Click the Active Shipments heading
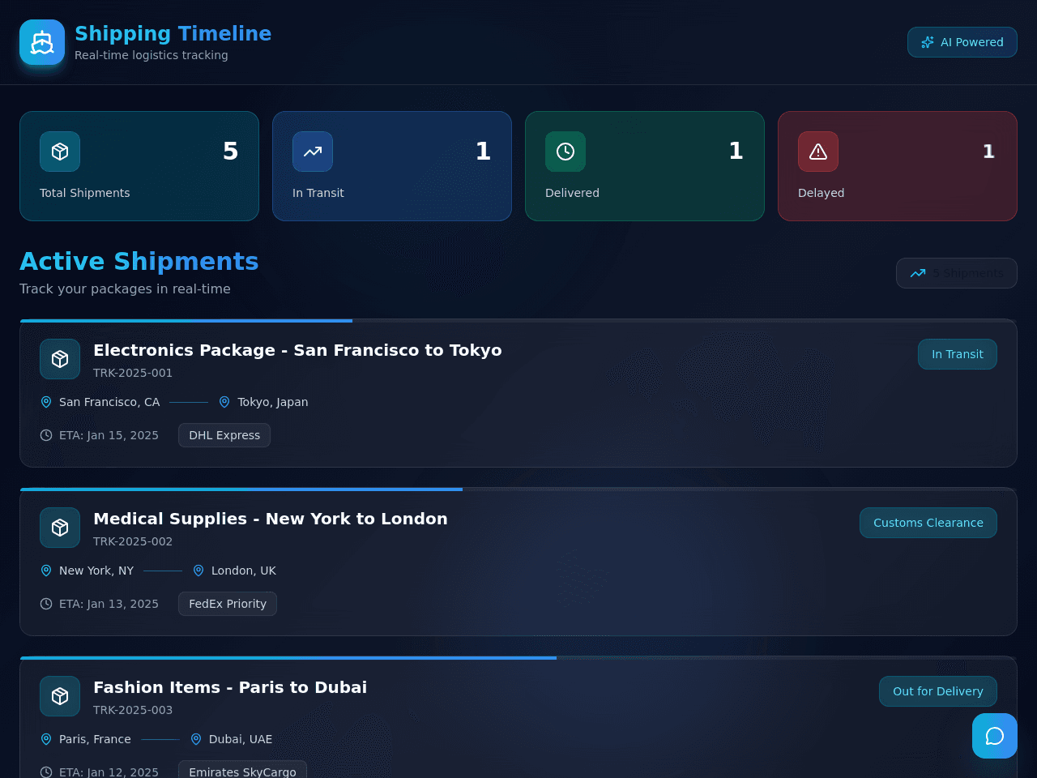 click(x=139, y=261)
